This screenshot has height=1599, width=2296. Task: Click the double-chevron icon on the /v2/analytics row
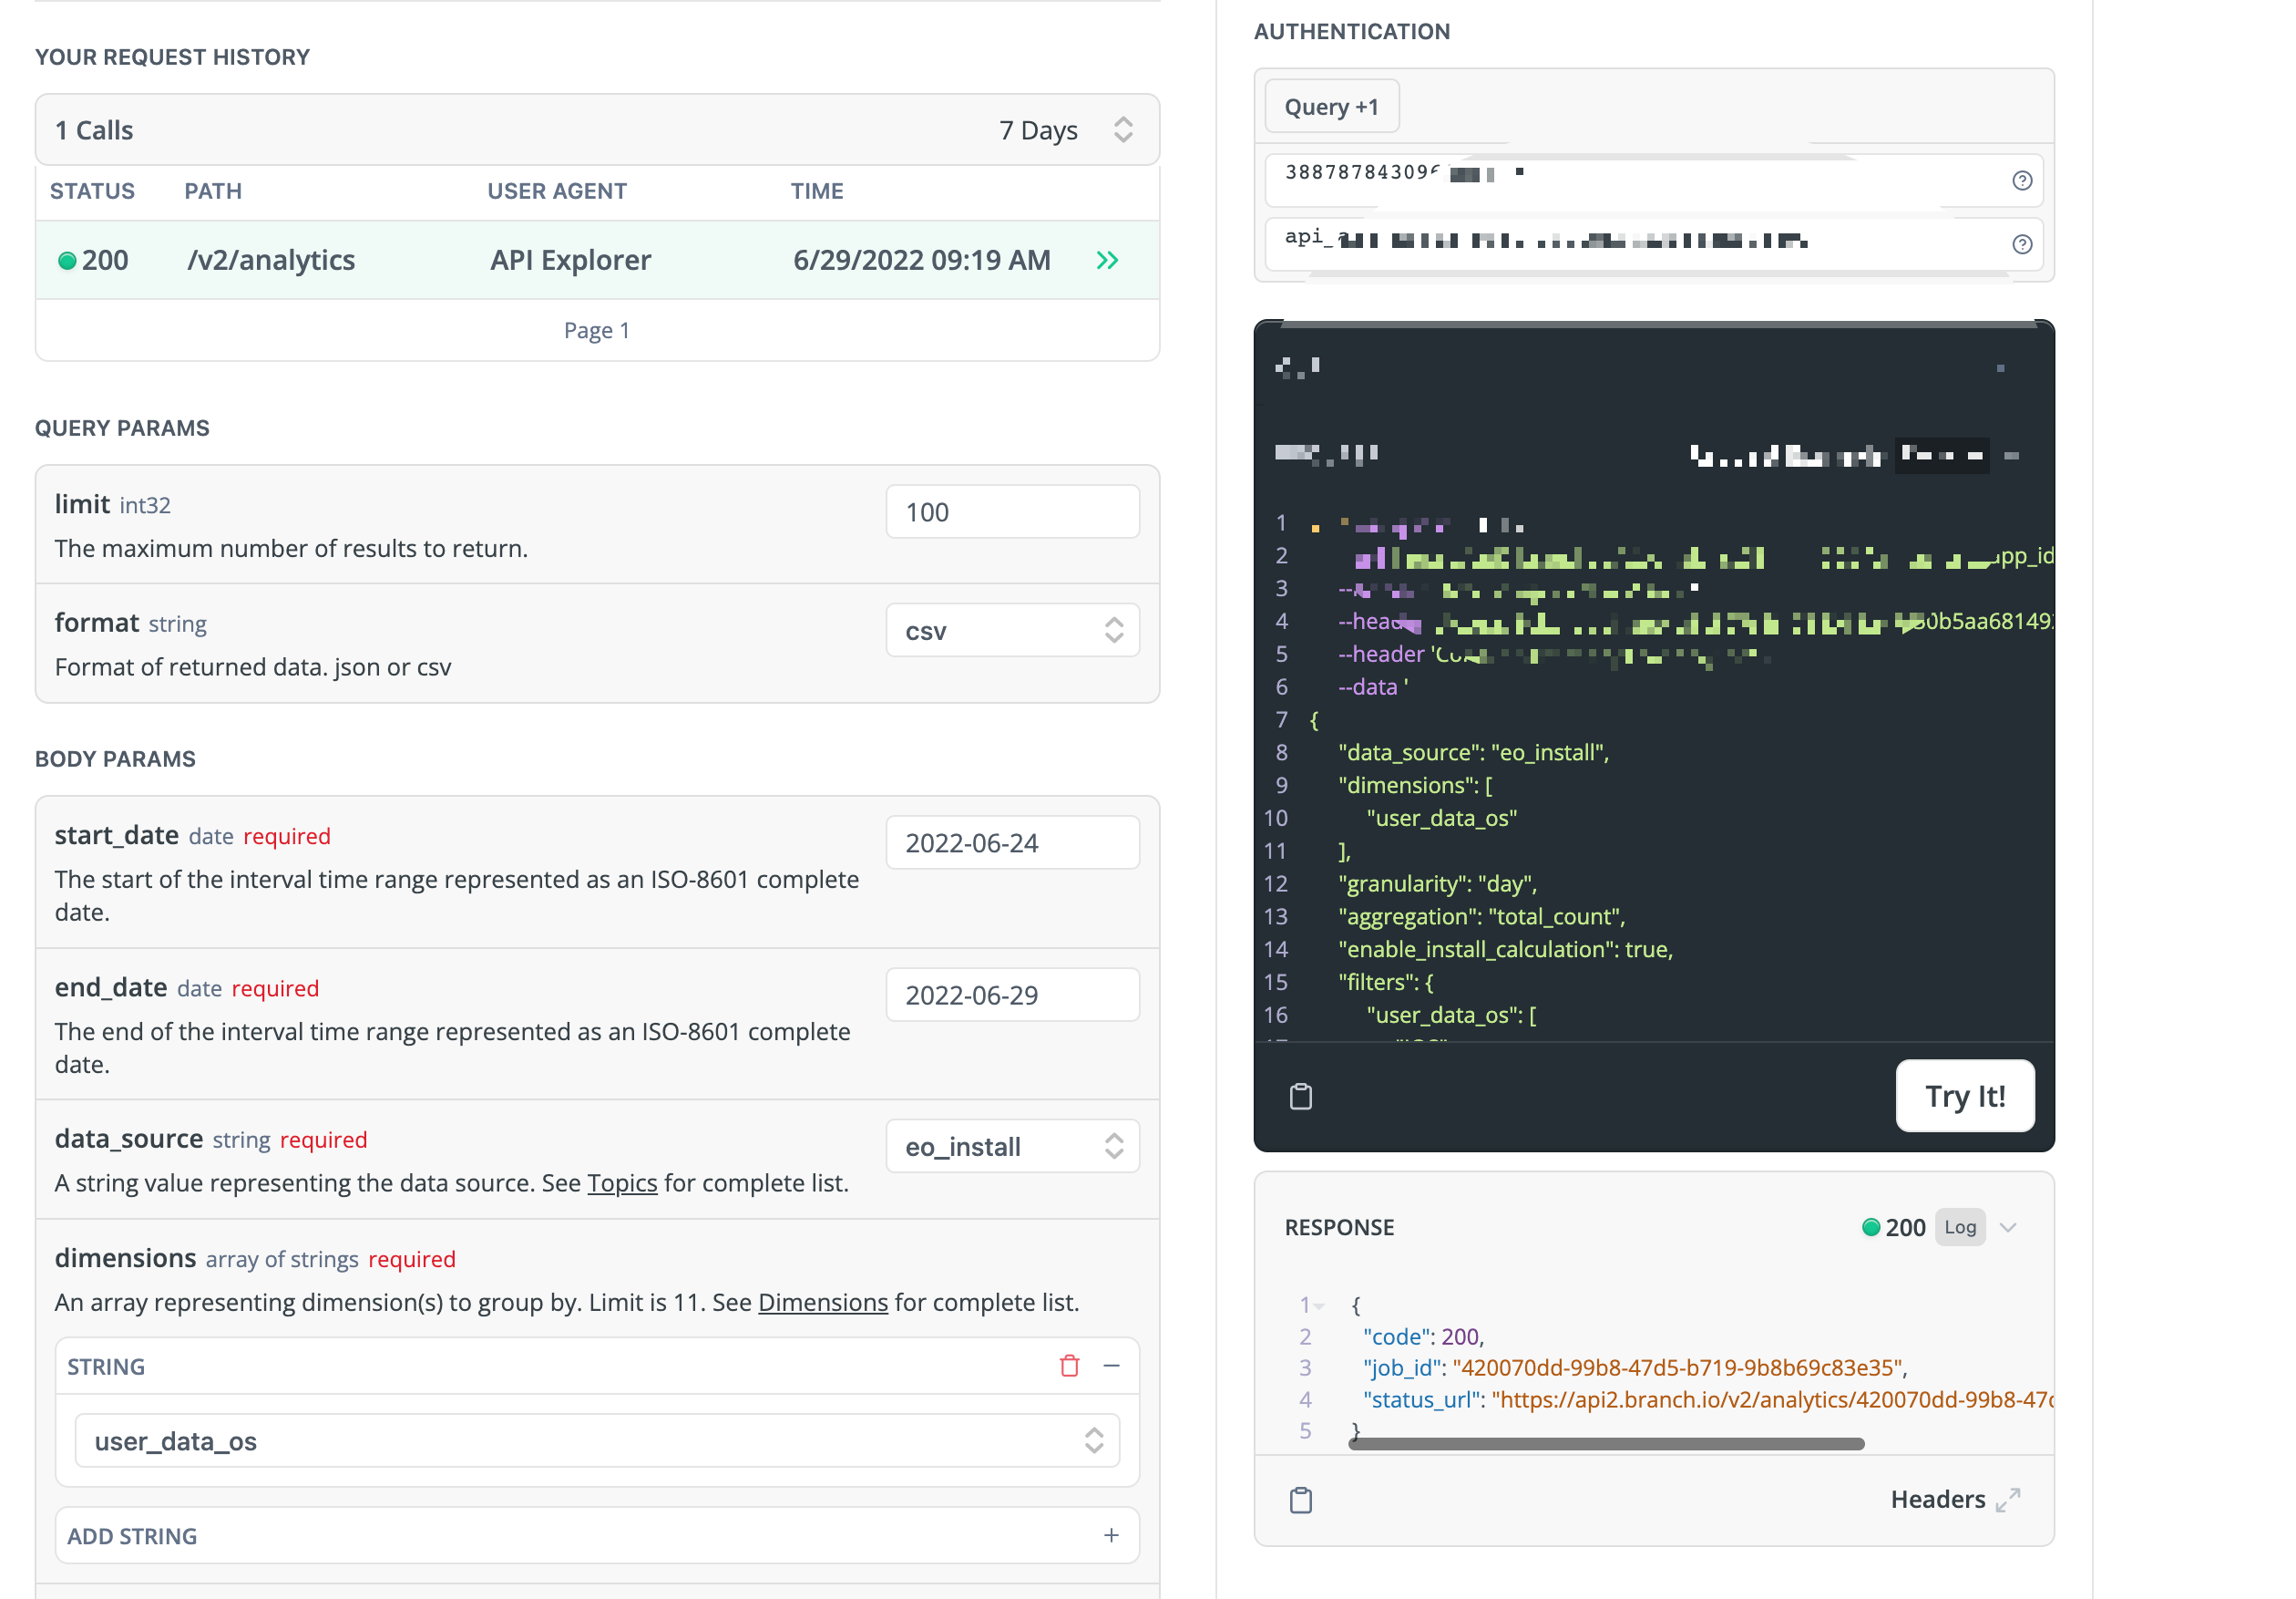click(x=1107, y=260)
